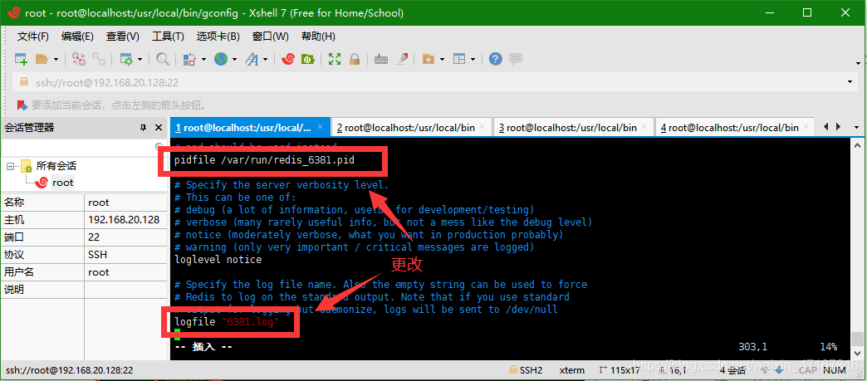
Task: Click the new folder plus icon
Action: tap(428, 59)
